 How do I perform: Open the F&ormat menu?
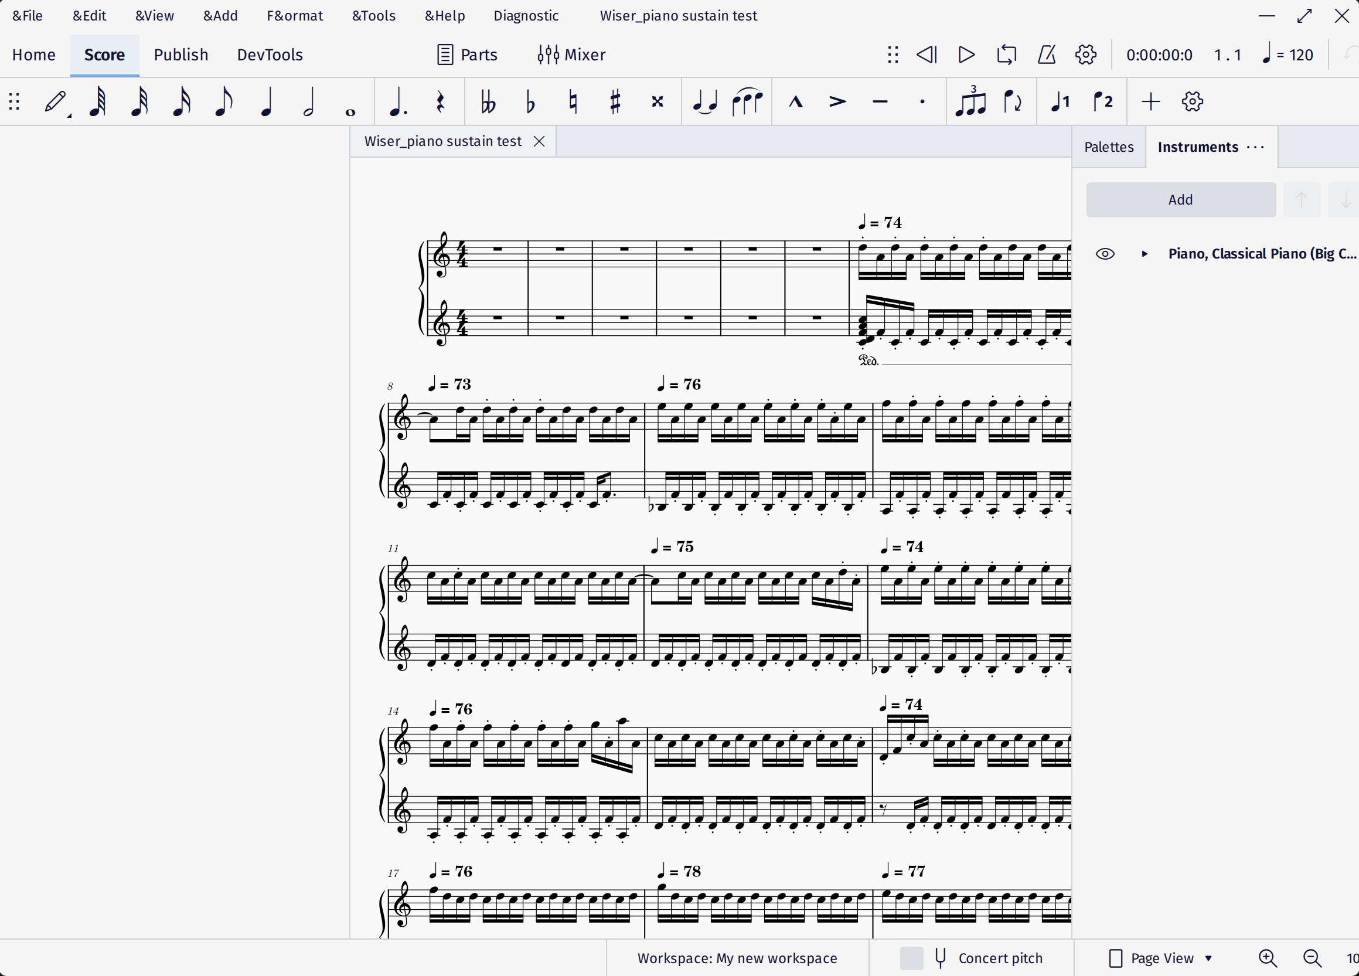coord(294,16)
